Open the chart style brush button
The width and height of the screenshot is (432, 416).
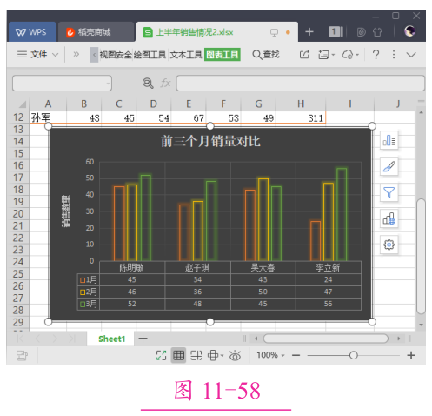tap(389, 166)
